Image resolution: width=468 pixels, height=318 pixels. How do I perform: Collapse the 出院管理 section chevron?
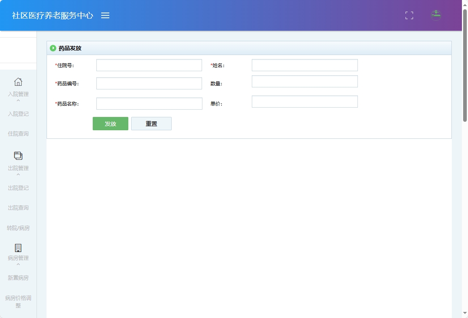pyautogui.click(x=18, y=174)
